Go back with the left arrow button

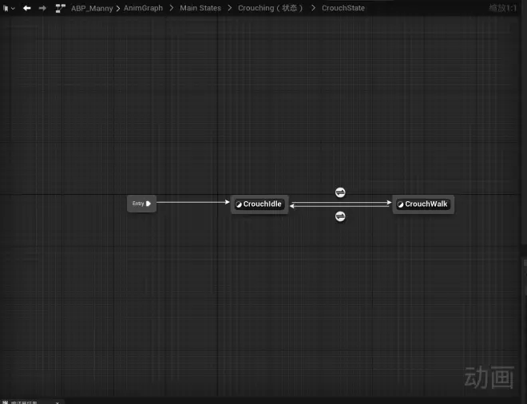click(x=27, y=8)
